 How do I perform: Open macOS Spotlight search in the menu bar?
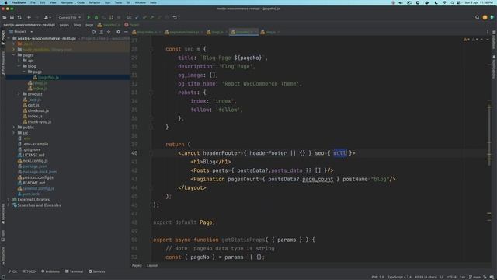click(x=452, y=2)
